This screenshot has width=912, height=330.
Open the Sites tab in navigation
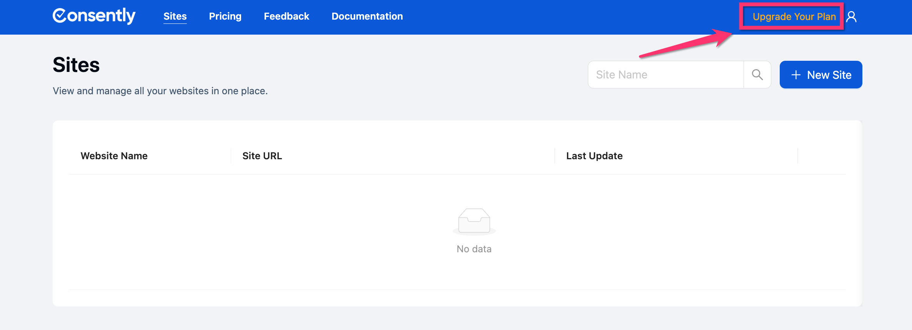(175, 16)
